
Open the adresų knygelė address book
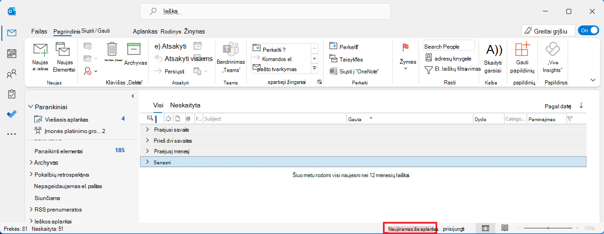[448, 58]
